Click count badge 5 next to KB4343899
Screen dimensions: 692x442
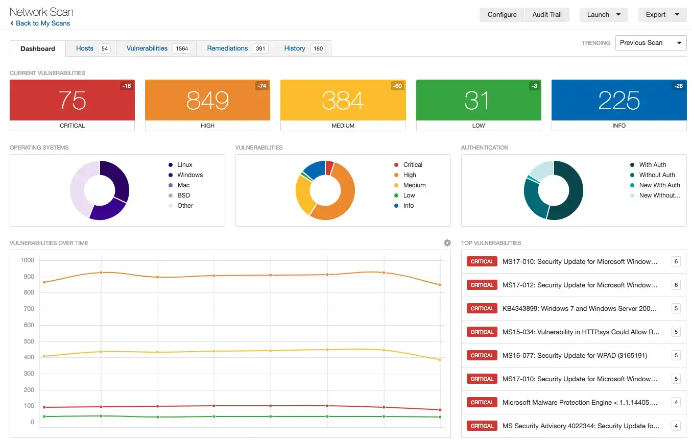pos(676,308)
